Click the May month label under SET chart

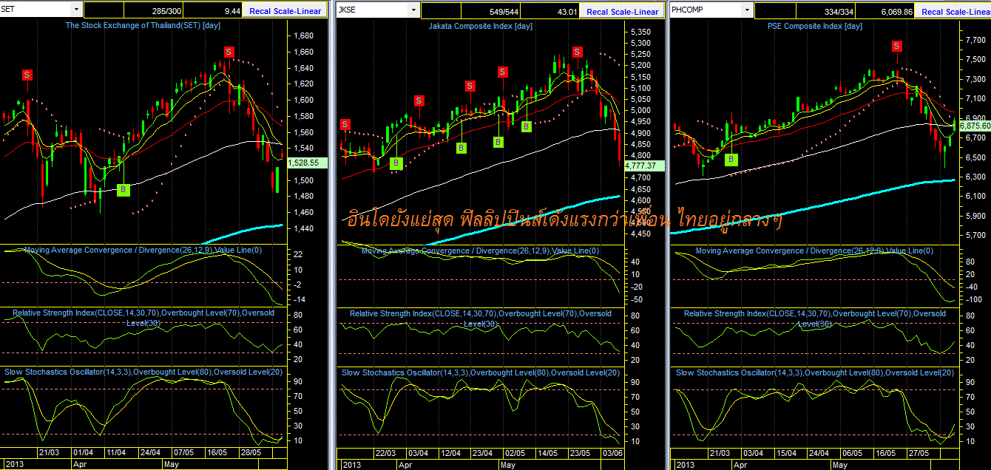pyautogui.click(x=172, y=465)
